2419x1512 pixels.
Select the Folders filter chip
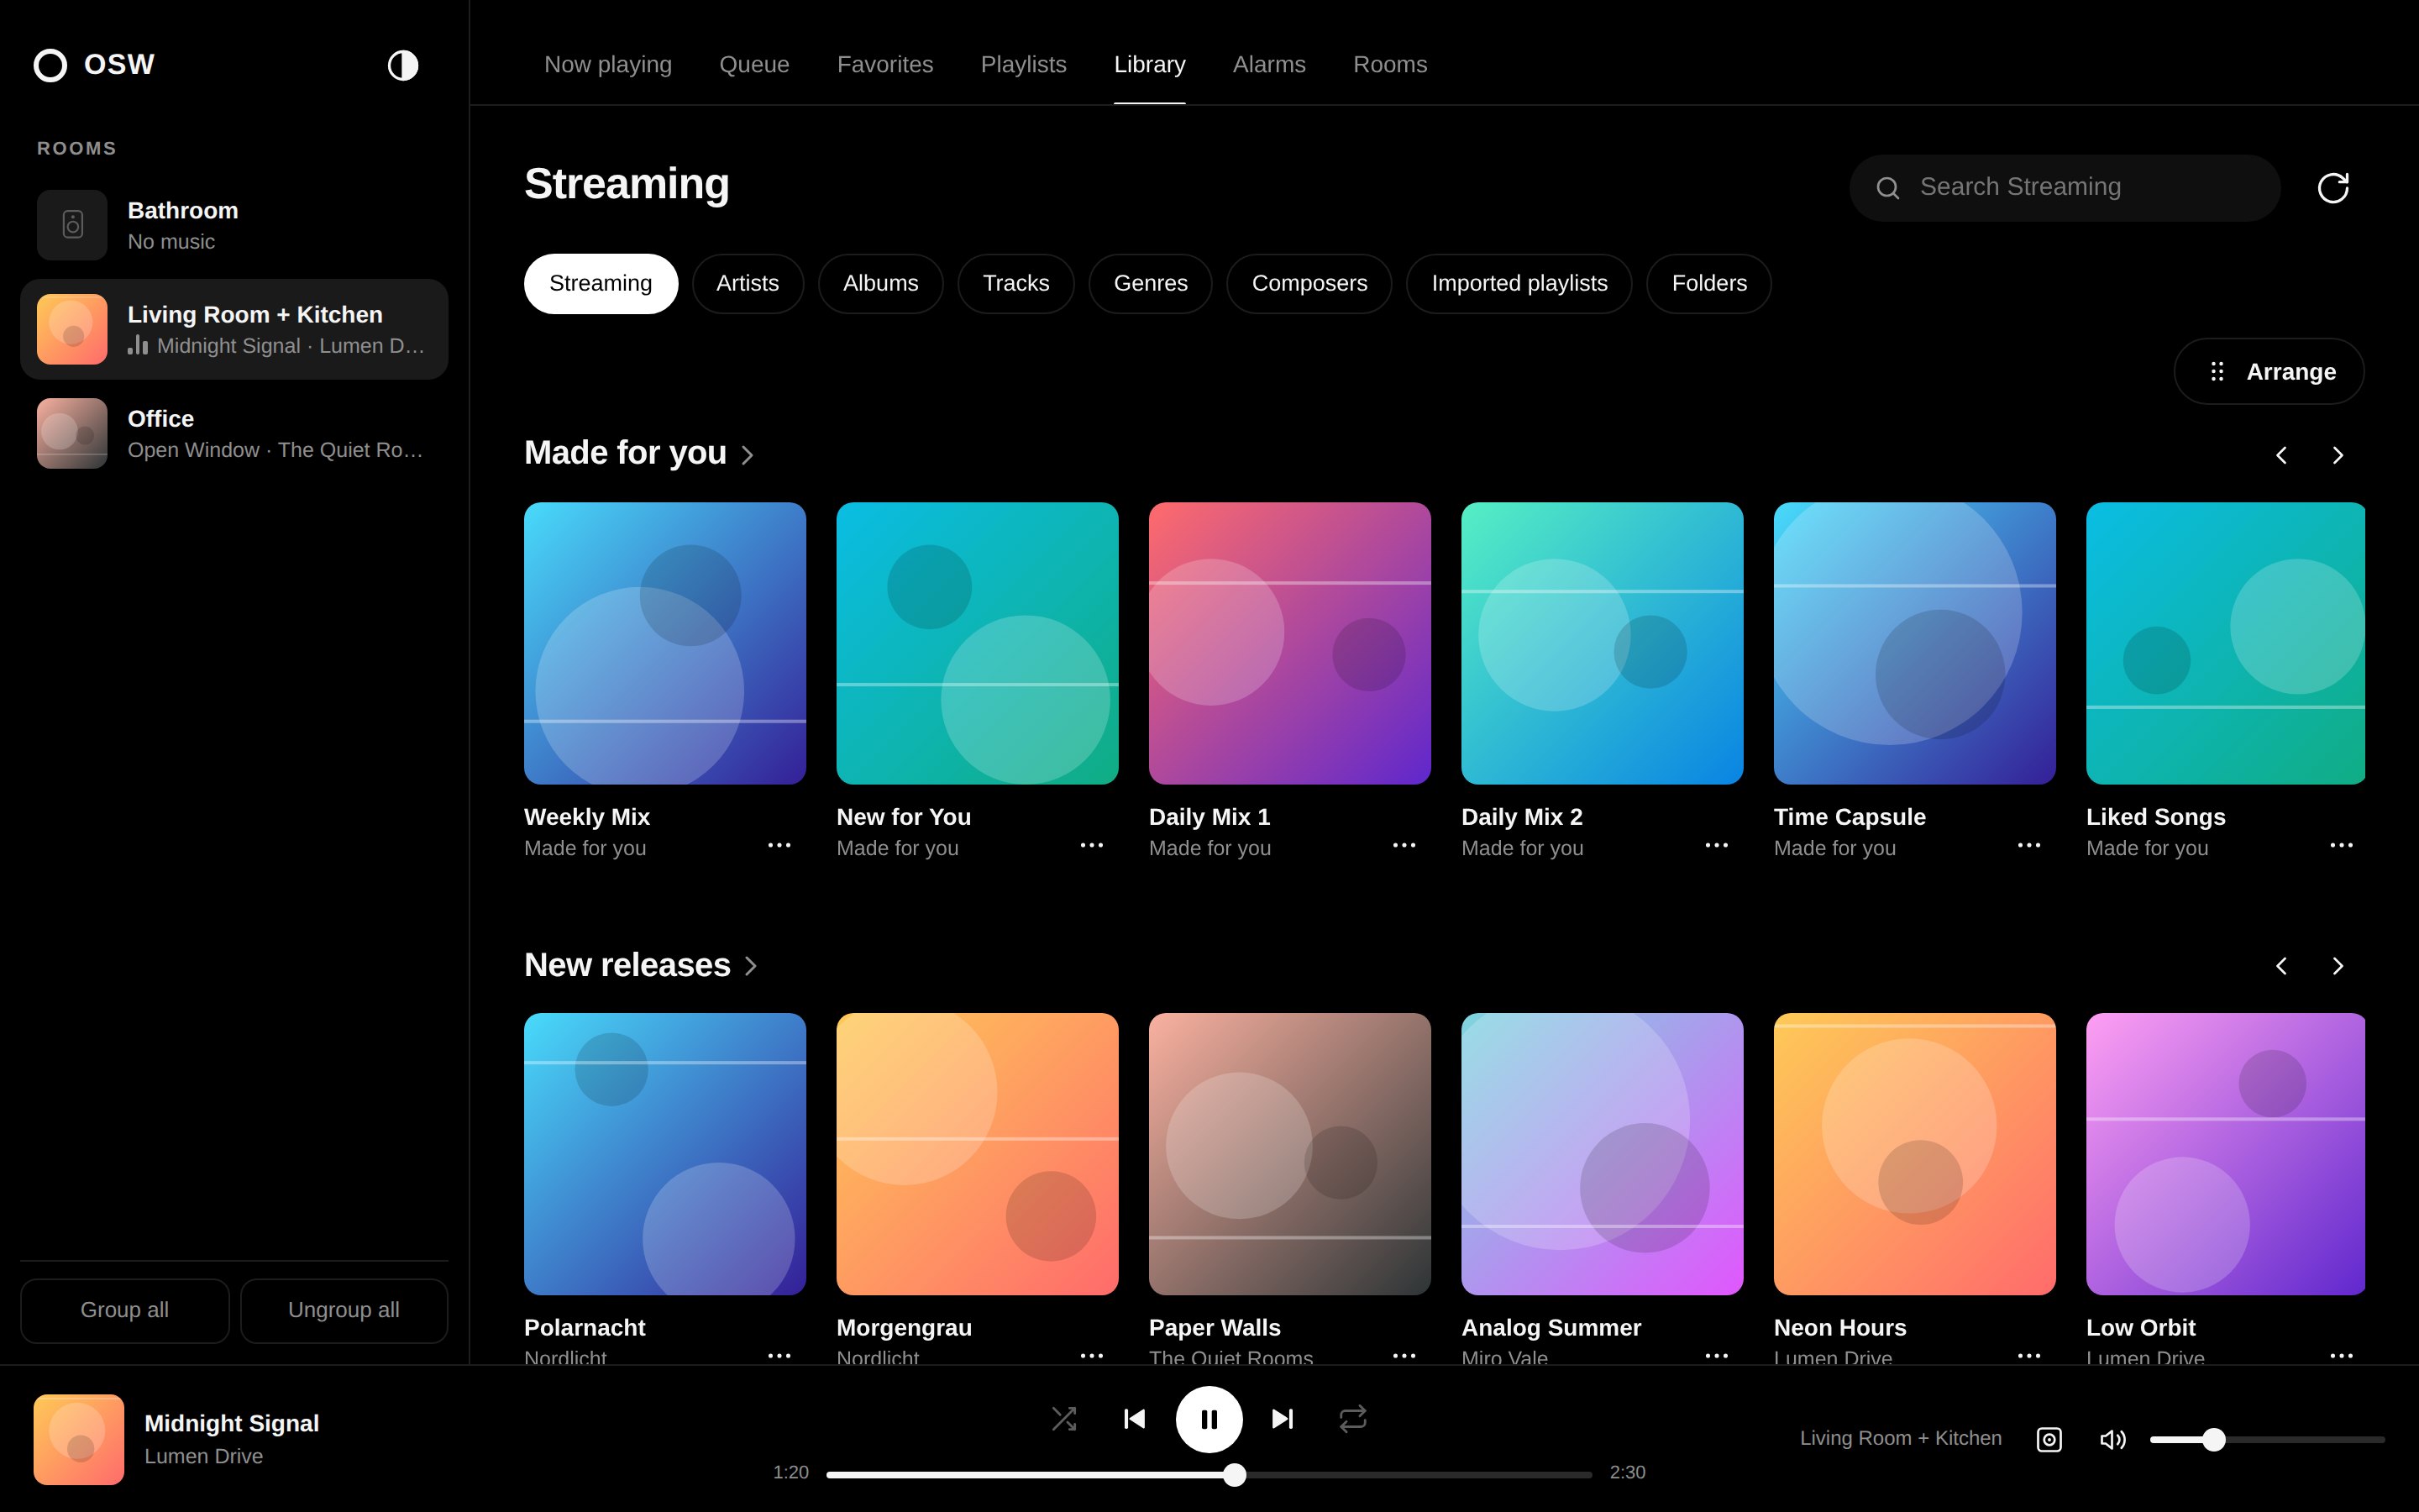pyautogui.click(x=1709, y=284)
